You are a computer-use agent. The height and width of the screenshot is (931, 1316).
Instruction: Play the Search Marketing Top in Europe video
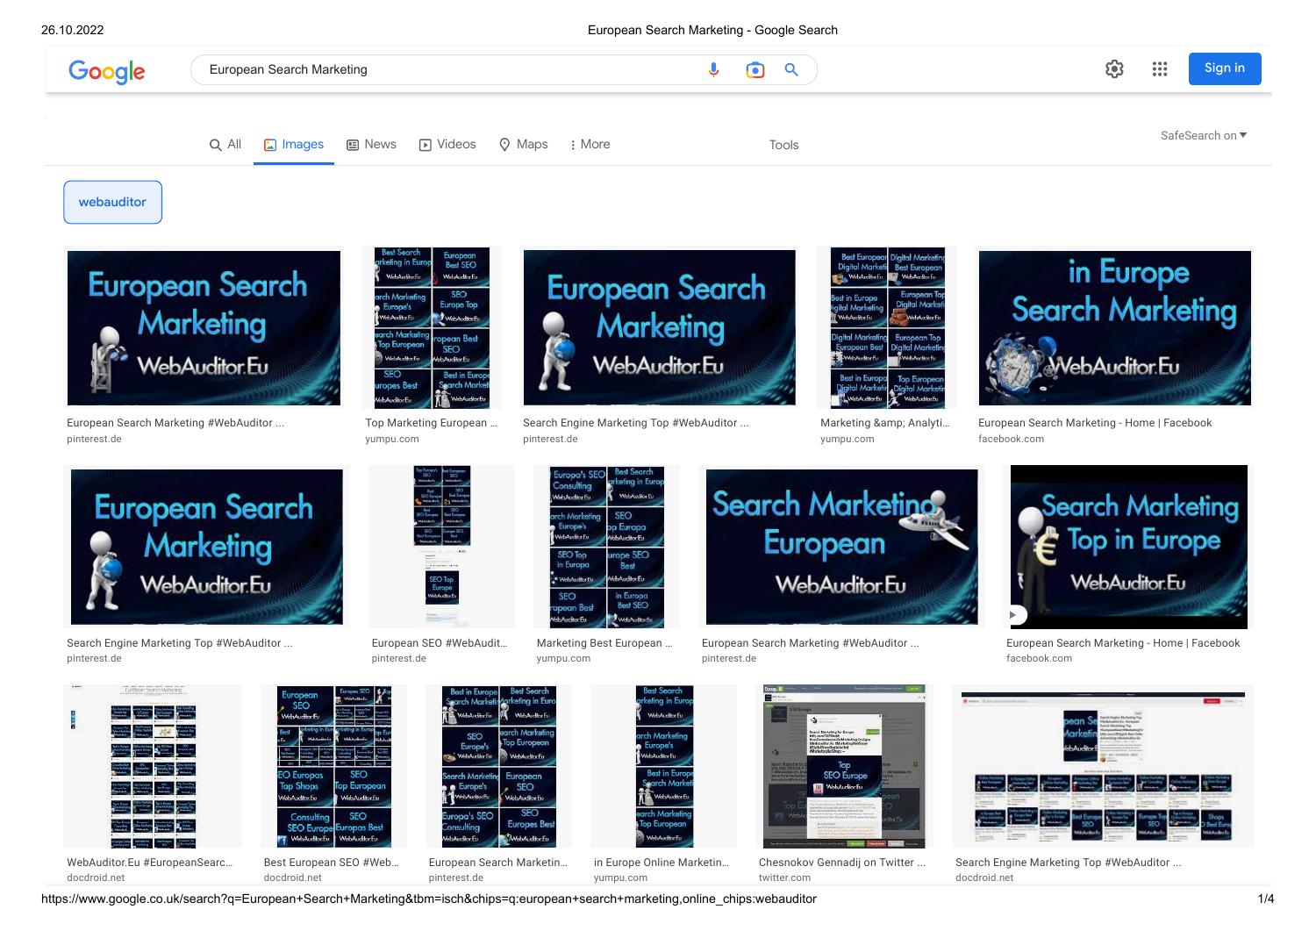pyautogui.click(x=1014, y=615)
